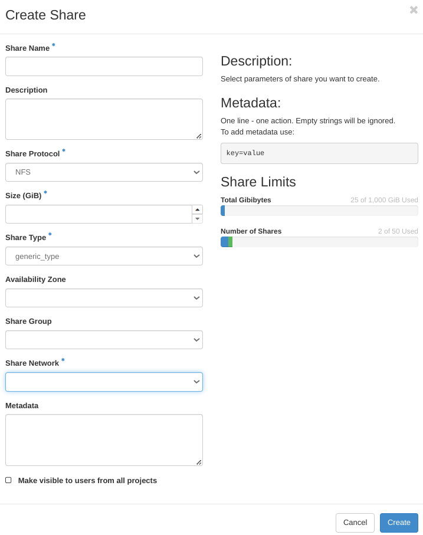Click the blue Create button
The height and width of the screenshot is (535, 423).
pos(399,523)
